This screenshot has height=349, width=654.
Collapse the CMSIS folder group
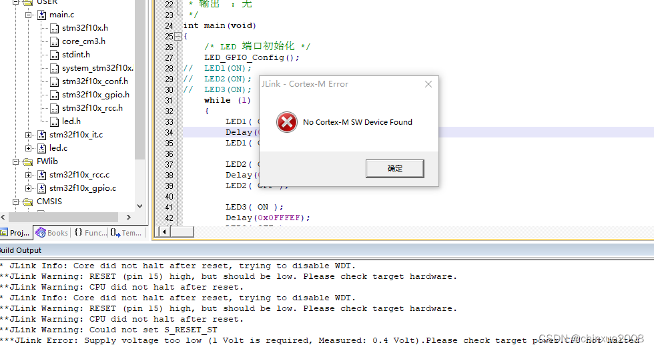(16, 202)
